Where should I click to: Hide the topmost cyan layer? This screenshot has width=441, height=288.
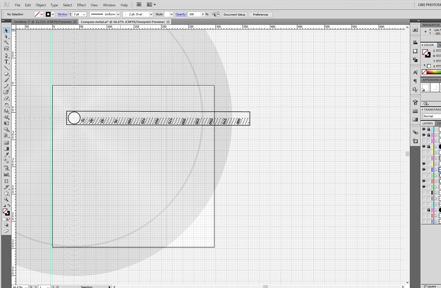[424, 129]
